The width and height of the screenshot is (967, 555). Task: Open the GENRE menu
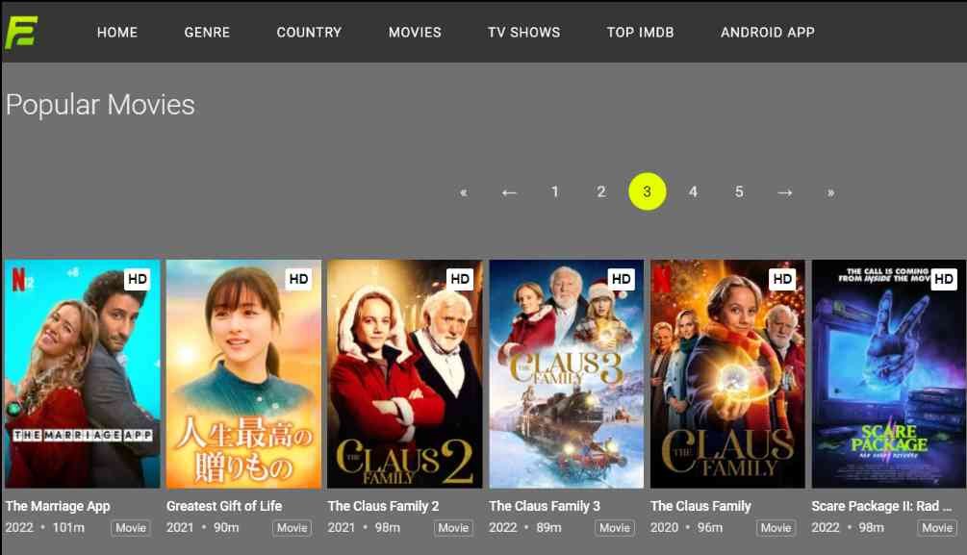207,32
